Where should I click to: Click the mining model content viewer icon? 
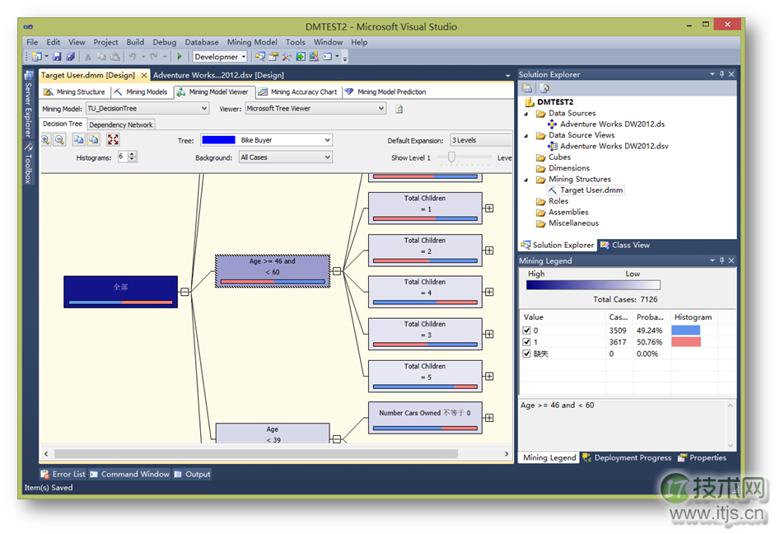pyautogui.click(x=399, y=109)
